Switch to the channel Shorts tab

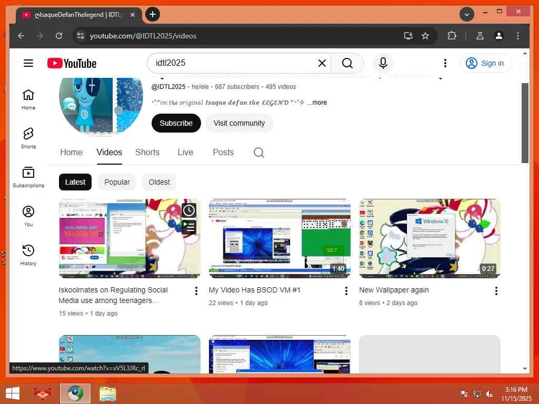[147, 152]
